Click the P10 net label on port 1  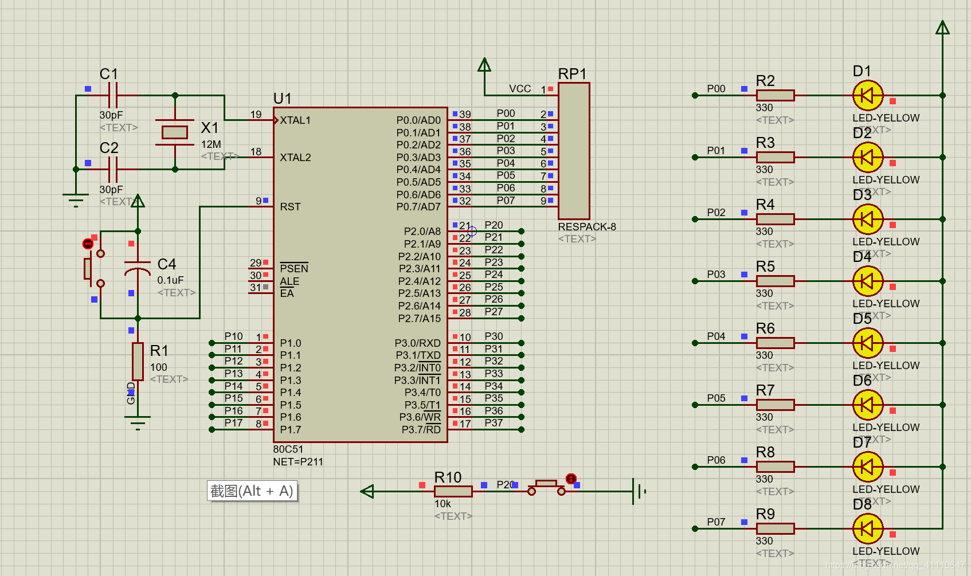(x=233, y=336)
